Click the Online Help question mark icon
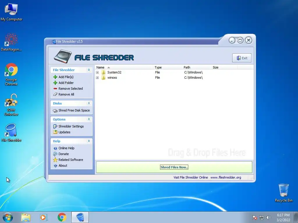 55,148
